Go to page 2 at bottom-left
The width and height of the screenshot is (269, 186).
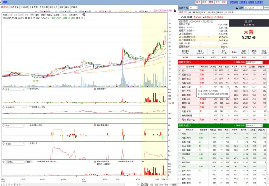pyautogui.click(x=5, y=185)
